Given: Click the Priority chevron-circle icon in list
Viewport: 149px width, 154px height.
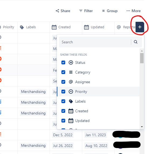Looking at the screenshot, I should click(x=71, y=92).
